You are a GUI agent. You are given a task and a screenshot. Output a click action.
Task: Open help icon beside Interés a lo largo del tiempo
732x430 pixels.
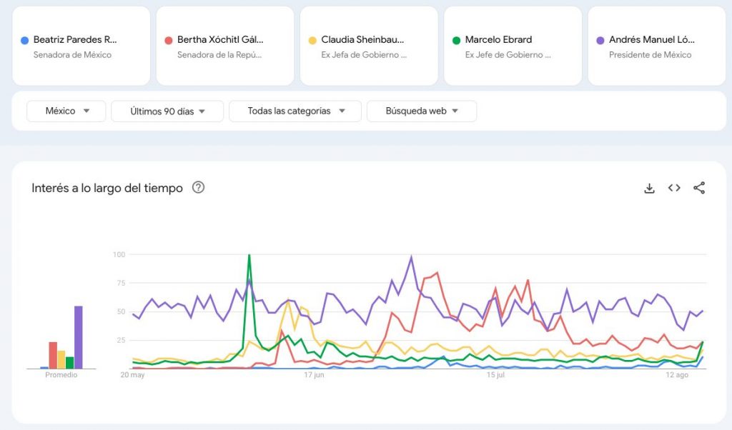point(199,188)
